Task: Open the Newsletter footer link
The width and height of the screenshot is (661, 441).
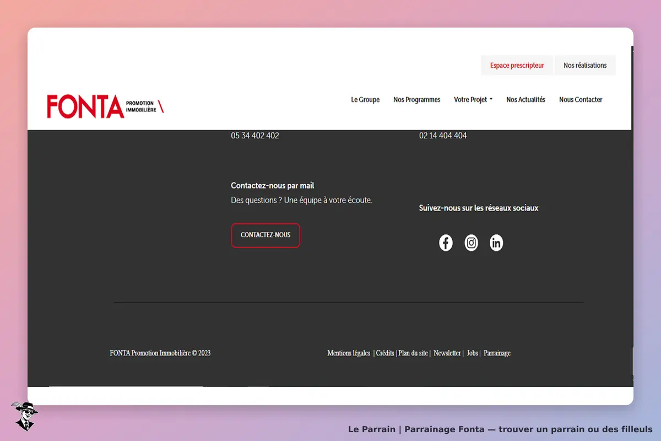Action: click(x=447, y=353)
